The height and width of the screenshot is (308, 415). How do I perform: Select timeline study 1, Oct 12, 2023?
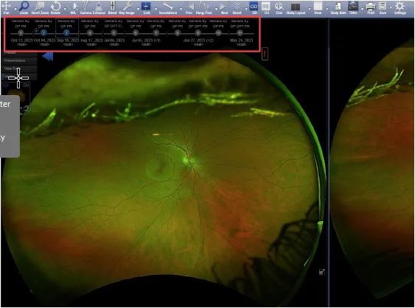pos(21,33)
